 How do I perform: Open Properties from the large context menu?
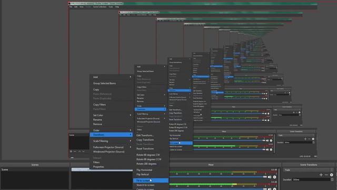(x=98, y=167)
